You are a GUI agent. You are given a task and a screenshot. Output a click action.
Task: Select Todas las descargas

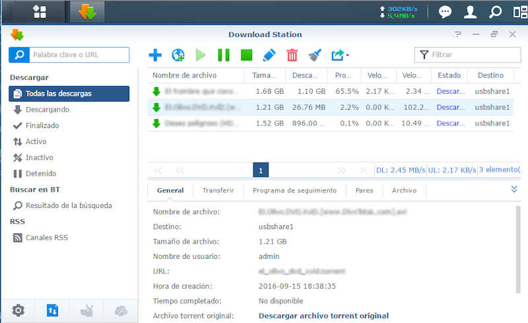tap(69, 94)
